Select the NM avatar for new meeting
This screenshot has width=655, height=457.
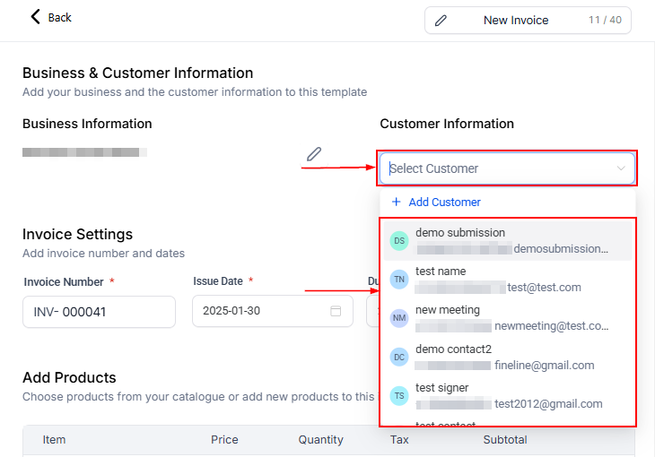(399, 318)
